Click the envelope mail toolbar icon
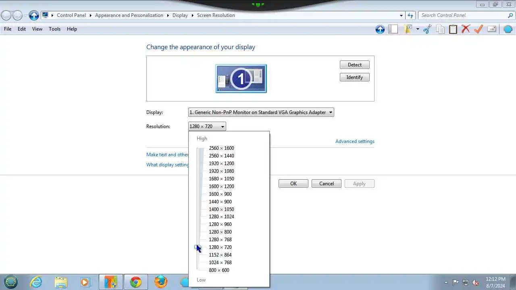The height and width of the screenshot is (290, 516). (x=491, y=29)
